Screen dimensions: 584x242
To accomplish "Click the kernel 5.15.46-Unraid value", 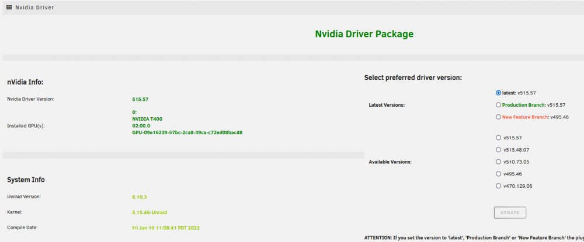I will point(150,212).
